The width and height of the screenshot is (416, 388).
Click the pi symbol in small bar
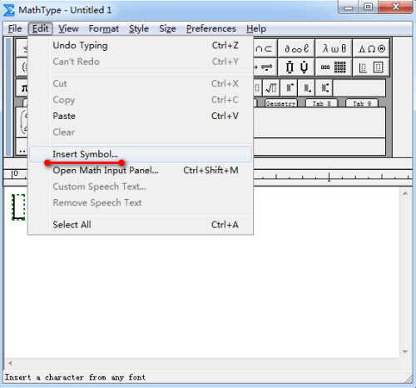pyautogui.click(x=22, y=88)
